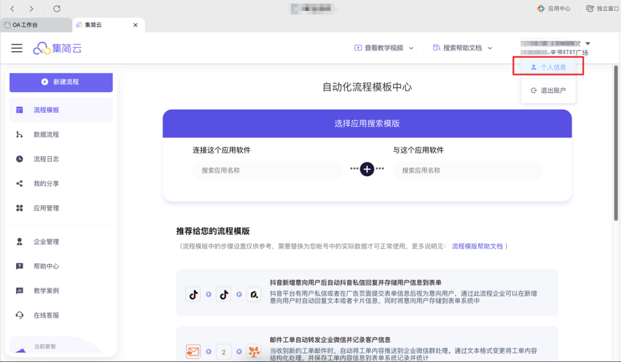Viewport: 621px width, 362px height.
Task: Open the 邮件工单 forwarding template card
Action: click(x=367, y=344)
